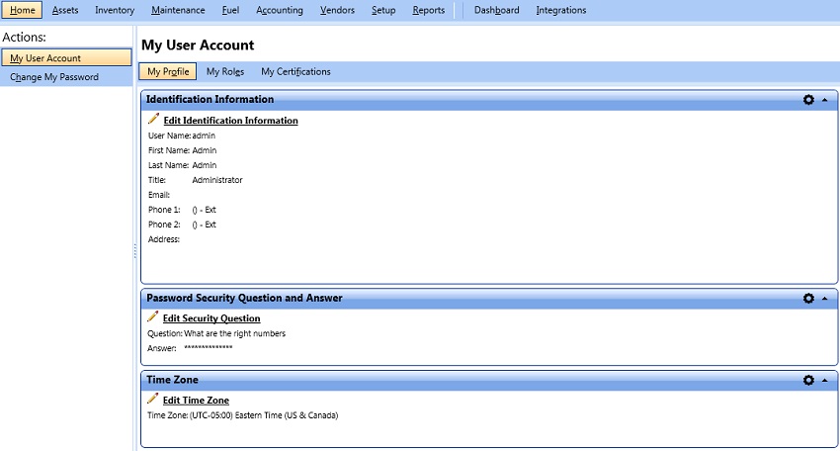840x451 pixels.
Task: Click the Eastern Time (US & Canada) value
Action: click(x=264, y=415)
